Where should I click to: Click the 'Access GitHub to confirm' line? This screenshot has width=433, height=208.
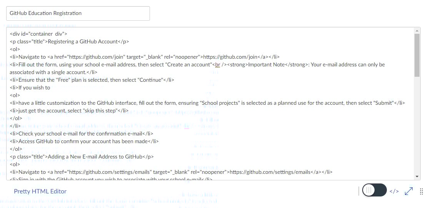[84, 141]
